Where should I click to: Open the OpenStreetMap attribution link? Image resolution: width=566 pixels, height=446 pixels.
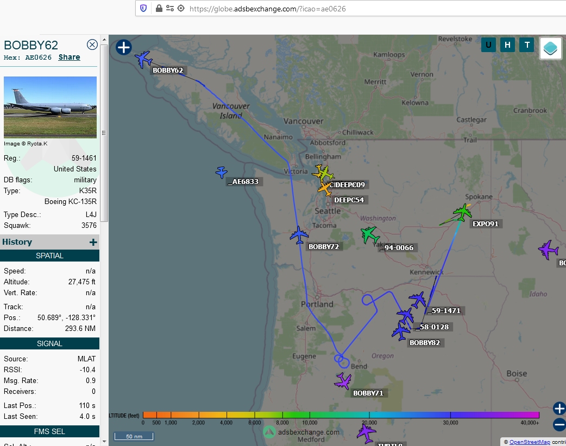tap(530, 442)
